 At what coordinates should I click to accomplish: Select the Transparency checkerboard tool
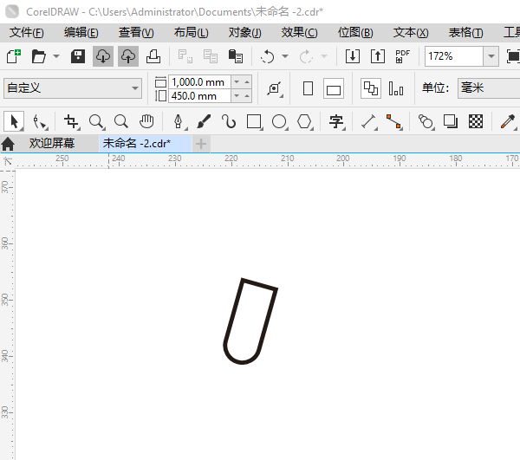click(x=476, y=121)
